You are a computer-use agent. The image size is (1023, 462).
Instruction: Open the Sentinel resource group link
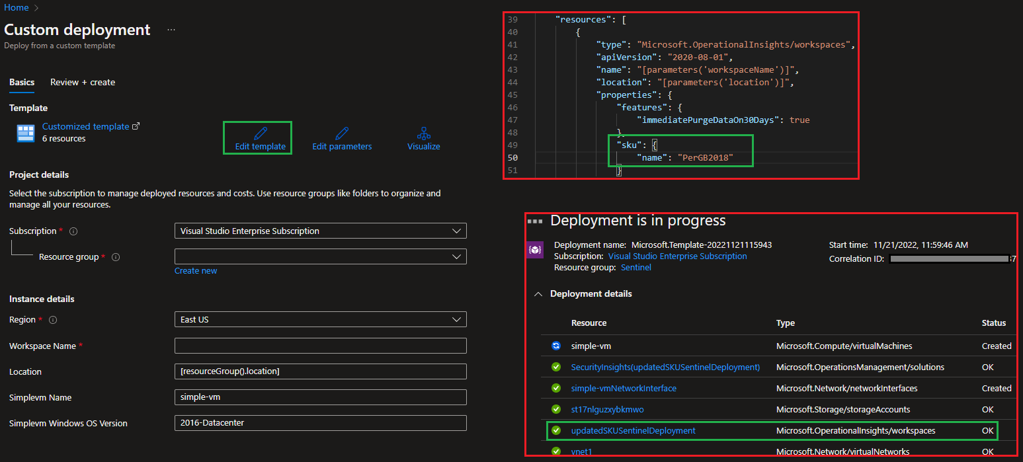pos(635,267)
